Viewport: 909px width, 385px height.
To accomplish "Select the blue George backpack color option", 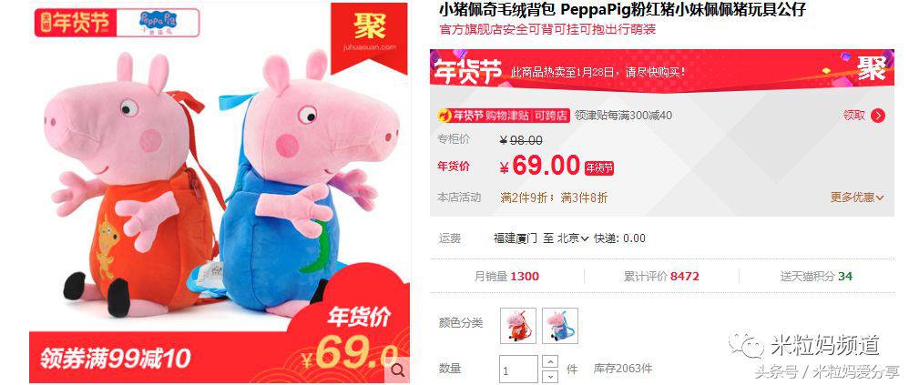I will click(x=560, y=325).
